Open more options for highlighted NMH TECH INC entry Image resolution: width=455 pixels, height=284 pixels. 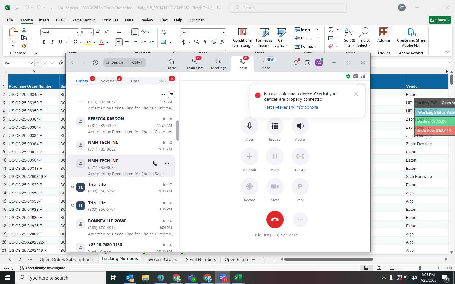click(167, 163)
